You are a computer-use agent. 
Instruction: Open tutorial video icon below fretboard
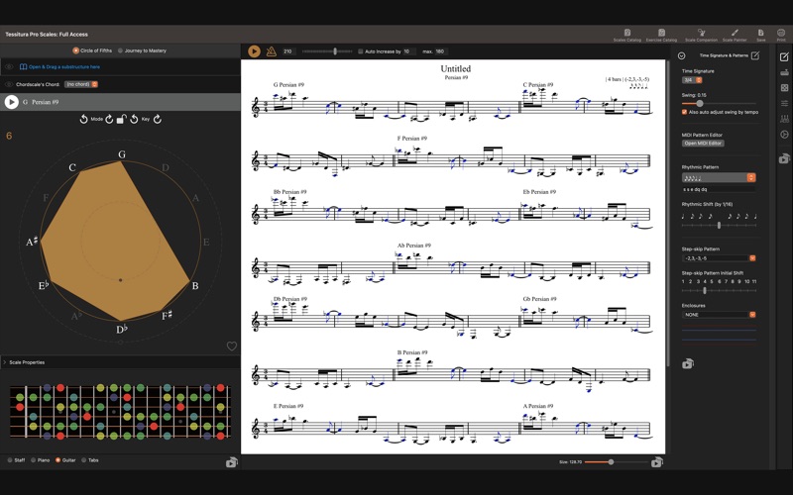coord(232,461)
